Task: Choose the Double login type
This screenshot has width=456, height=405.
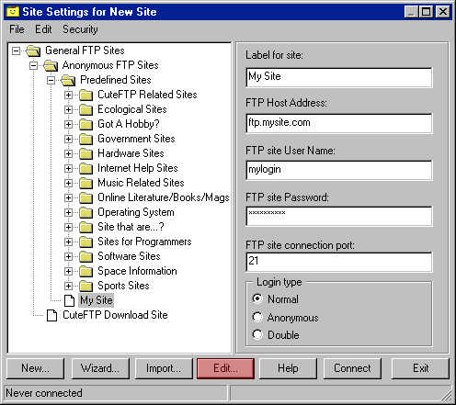Action: point(257,334)
